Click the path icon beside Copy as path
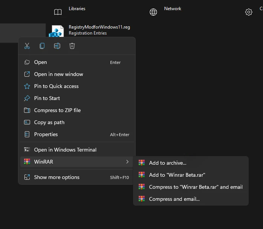Screen dimensions: 263x229 coord(27,122)
